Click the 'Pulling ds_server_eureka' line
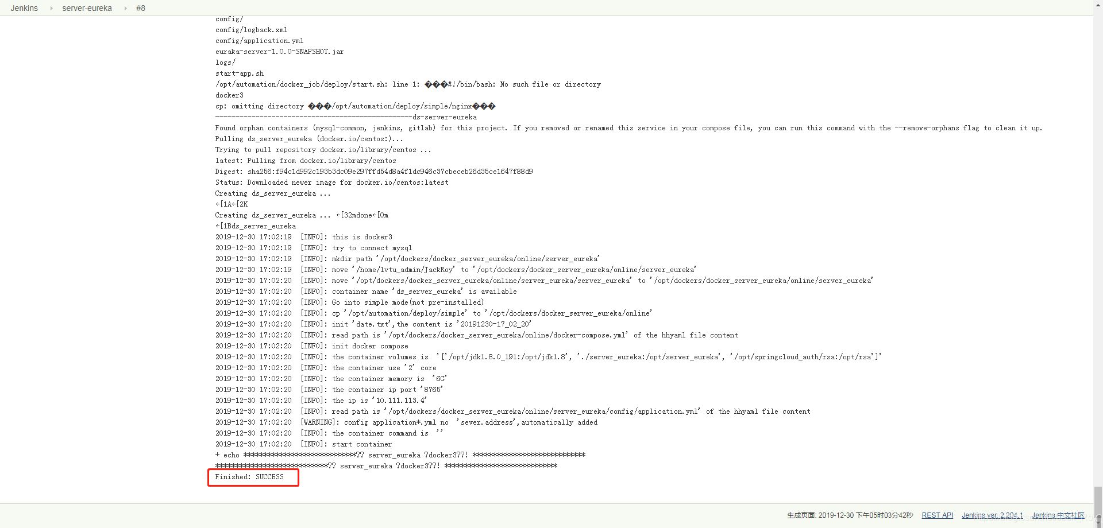This screenshot has width=1103, height=528. (309, 139)
